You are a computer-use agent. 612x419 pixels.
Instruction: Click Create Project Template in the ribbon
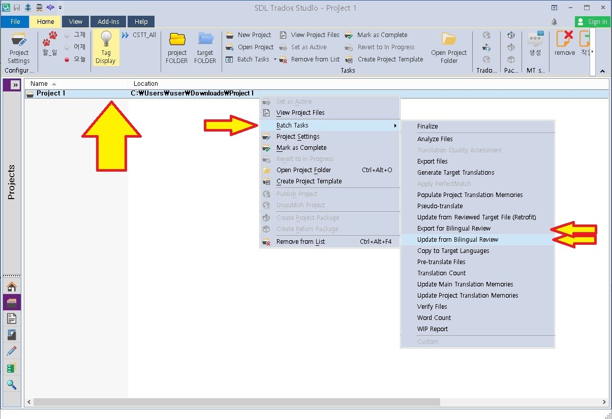[x=384, y=59]
